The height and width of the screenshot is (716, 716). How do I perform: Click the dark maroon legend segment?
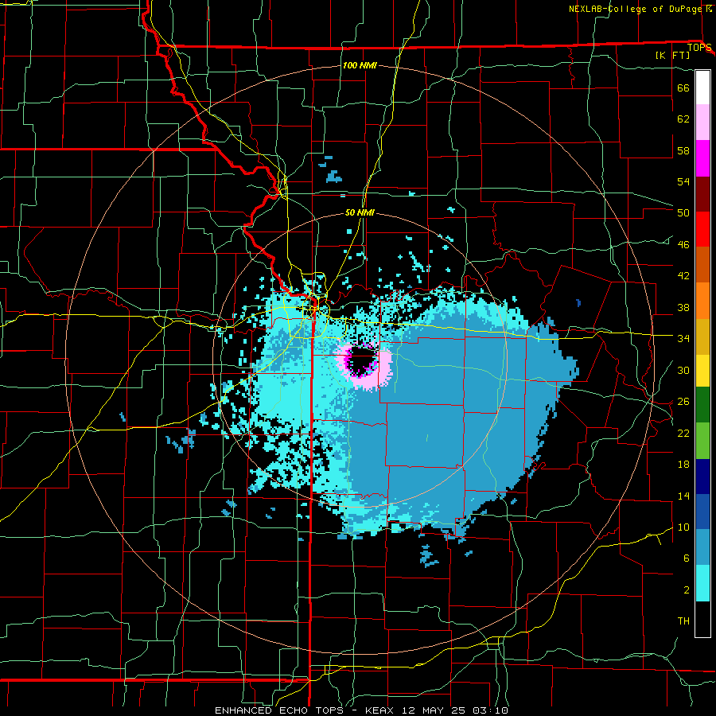[x=702, y=194]
